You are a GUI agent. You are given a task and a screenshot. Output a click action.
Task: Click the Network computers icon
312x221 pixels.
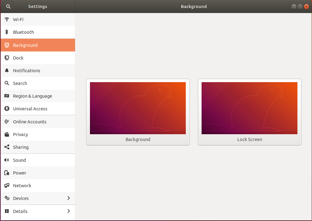7,185
